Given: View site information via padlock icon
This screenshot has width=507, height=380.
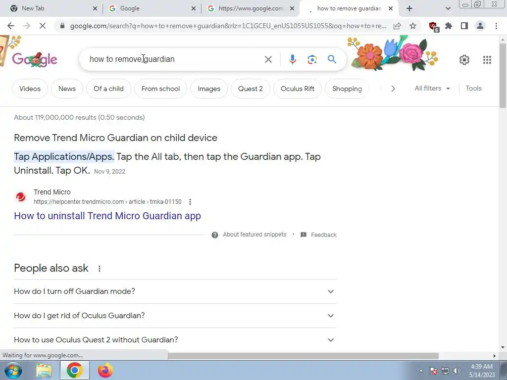Looking at the screenshot, I should click(62, 26).
